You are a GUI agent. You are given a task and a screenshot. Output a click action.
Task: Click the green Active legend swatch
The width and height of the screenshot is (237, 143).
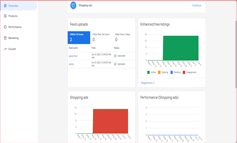148,72
